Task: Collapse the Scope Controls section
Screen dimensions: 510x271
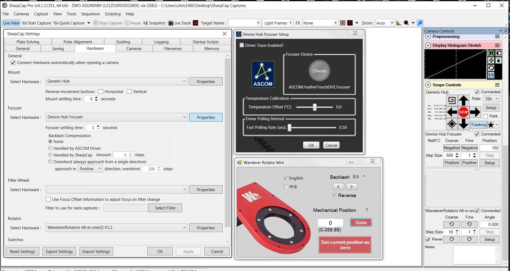Action: 428,85
